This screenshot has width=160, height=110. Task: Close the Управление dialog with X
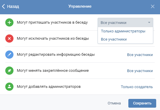153,6
